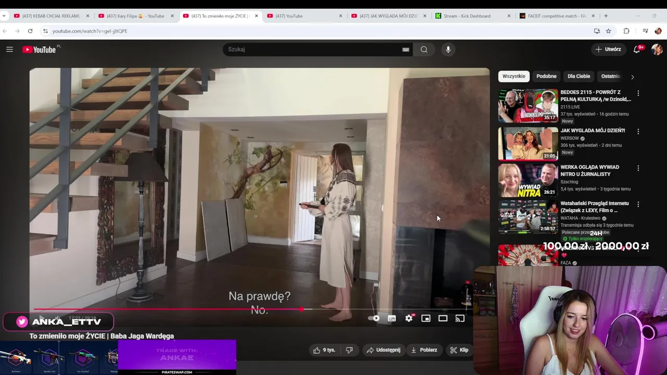Close the Kary Filipa tab

(172, 16)
